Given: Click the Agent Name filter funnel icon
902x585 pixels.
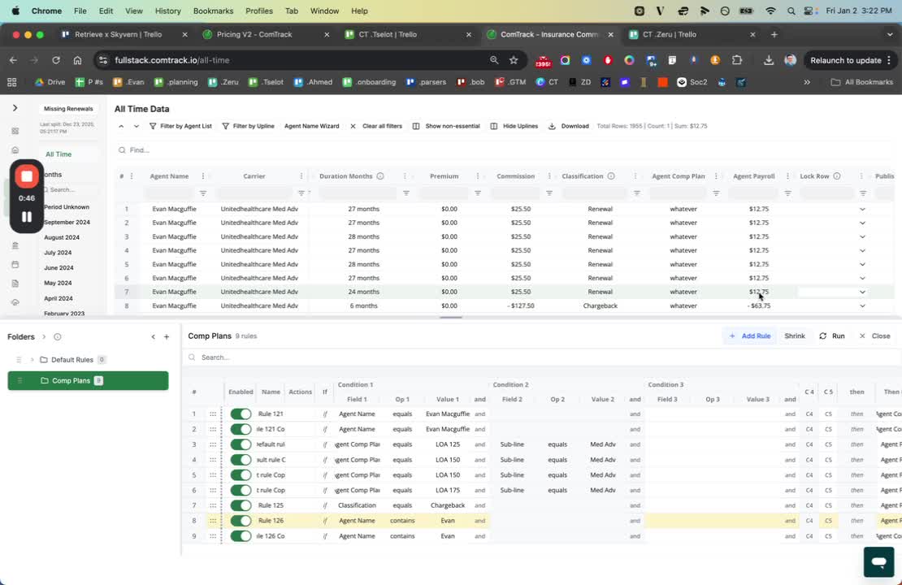Looking at the screenshot, I should point(203,193).
